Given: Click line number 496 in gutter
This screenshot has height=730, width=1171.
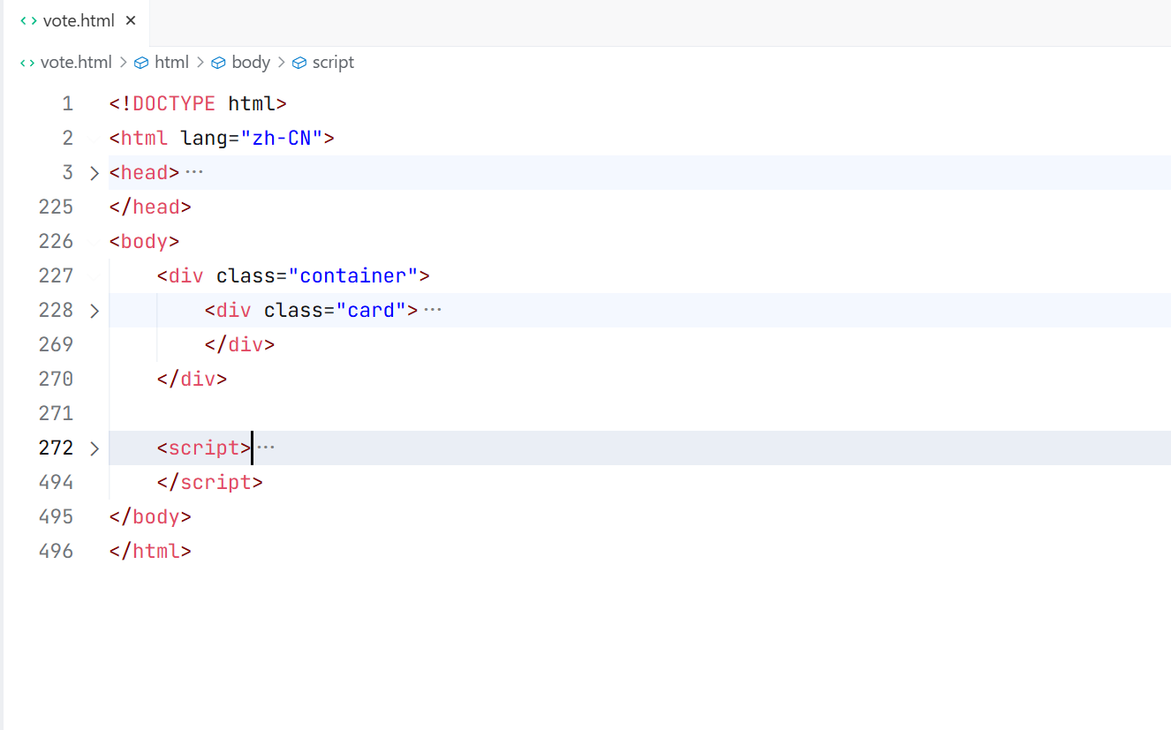Looking at the screenshot, I should coord(57,551).
